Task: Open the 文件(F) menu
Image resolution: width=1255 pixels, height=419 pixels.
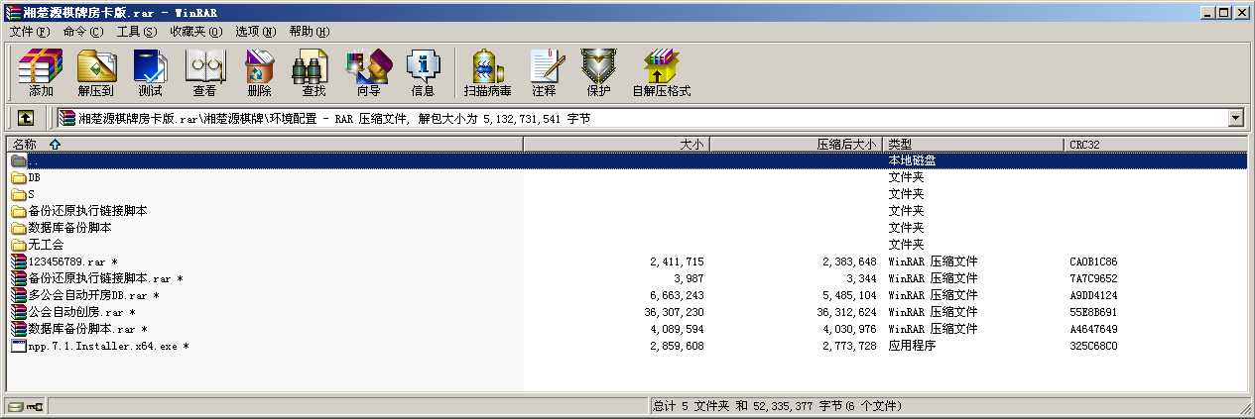Action: [x=30, y=31]
